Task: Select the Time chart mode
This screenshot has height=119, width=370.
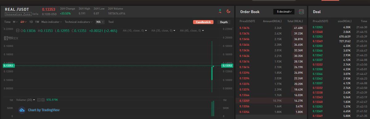Action: [7, 22]
